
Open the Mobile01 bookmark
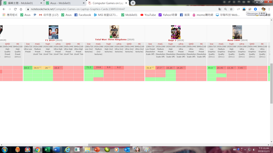129,15
